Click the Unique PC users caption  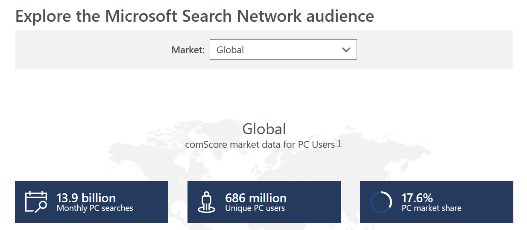pyautogui.click(x=255, y=208)
